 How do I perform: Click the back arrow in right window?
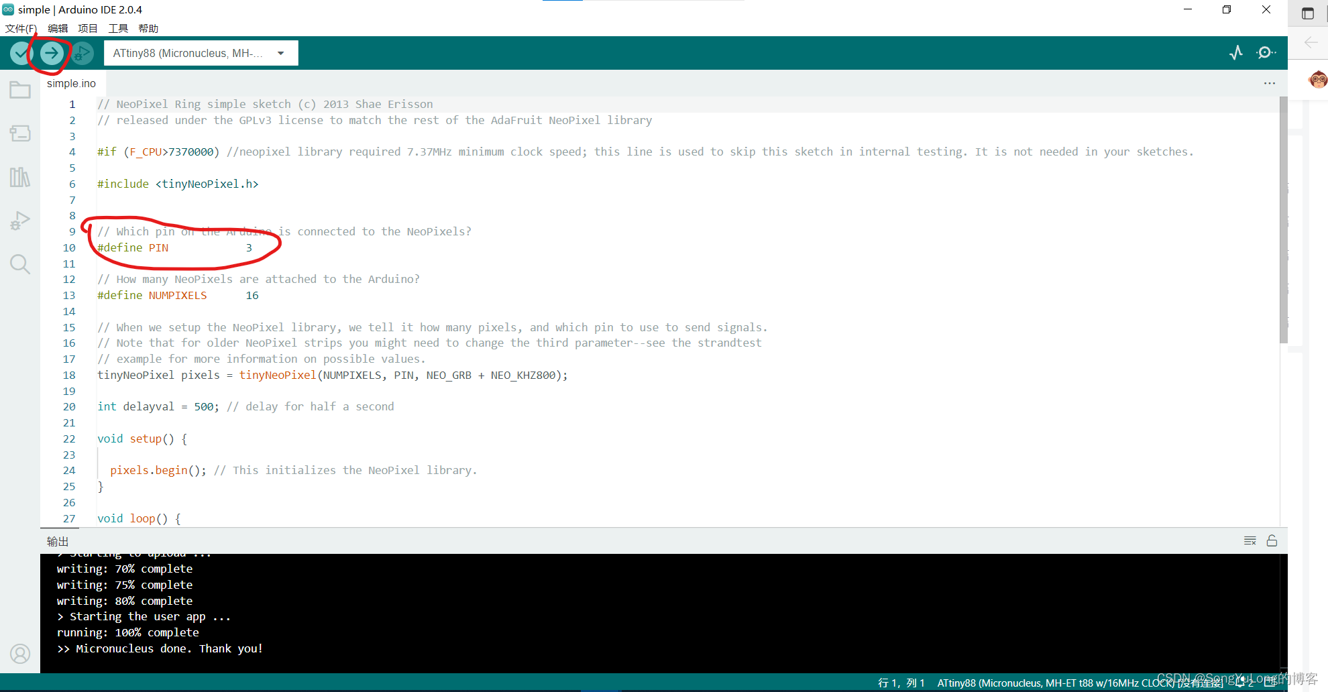tap(1311, 42)
